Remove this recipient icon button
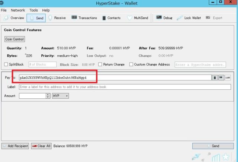 (228, 78)
